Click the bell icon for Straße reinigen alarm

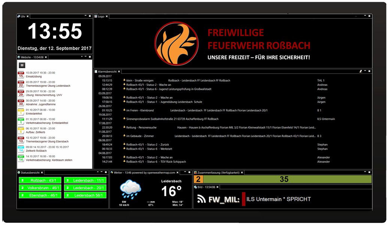(124, 80)
